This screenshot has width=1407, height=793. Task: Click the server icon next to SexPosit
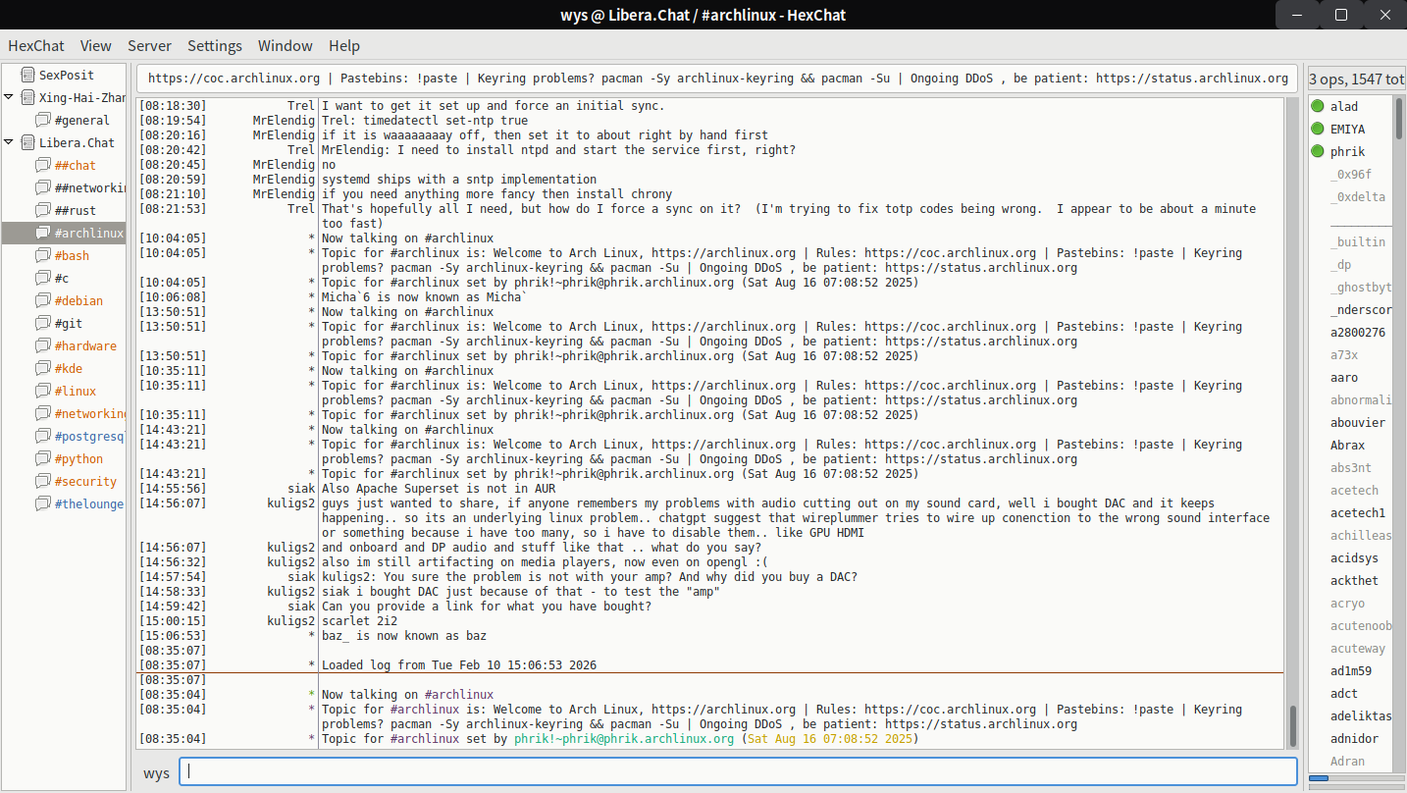(26, 75)
